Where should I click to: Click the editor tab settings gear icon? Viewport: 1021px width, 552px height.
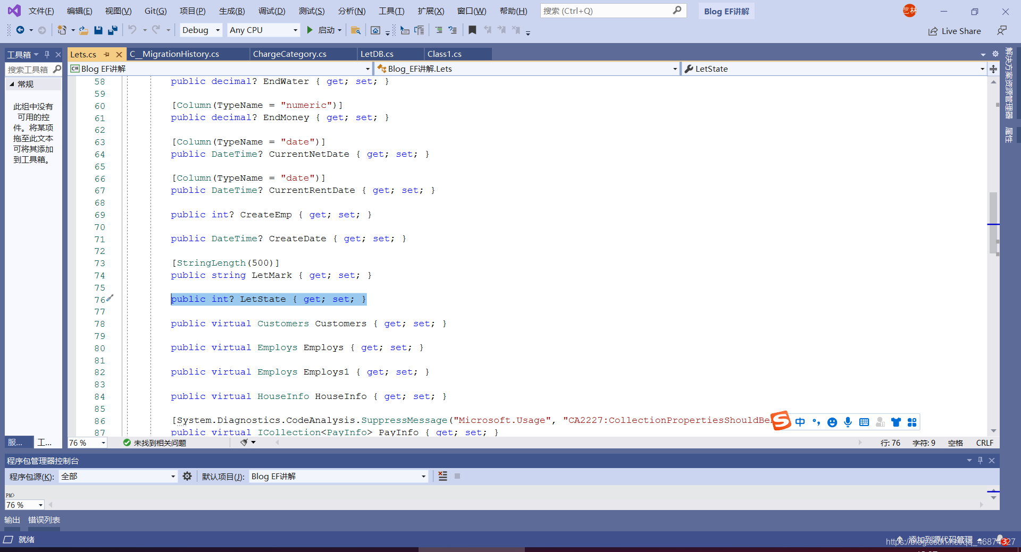pos(995,54)
